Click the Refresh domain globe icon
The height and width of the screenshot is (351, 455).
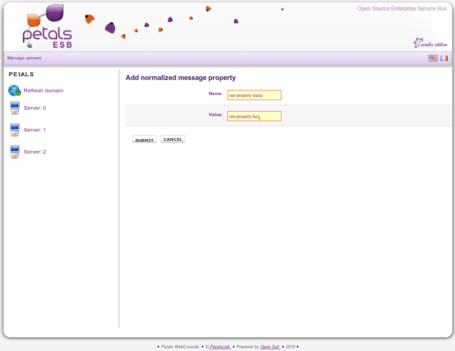15,90
